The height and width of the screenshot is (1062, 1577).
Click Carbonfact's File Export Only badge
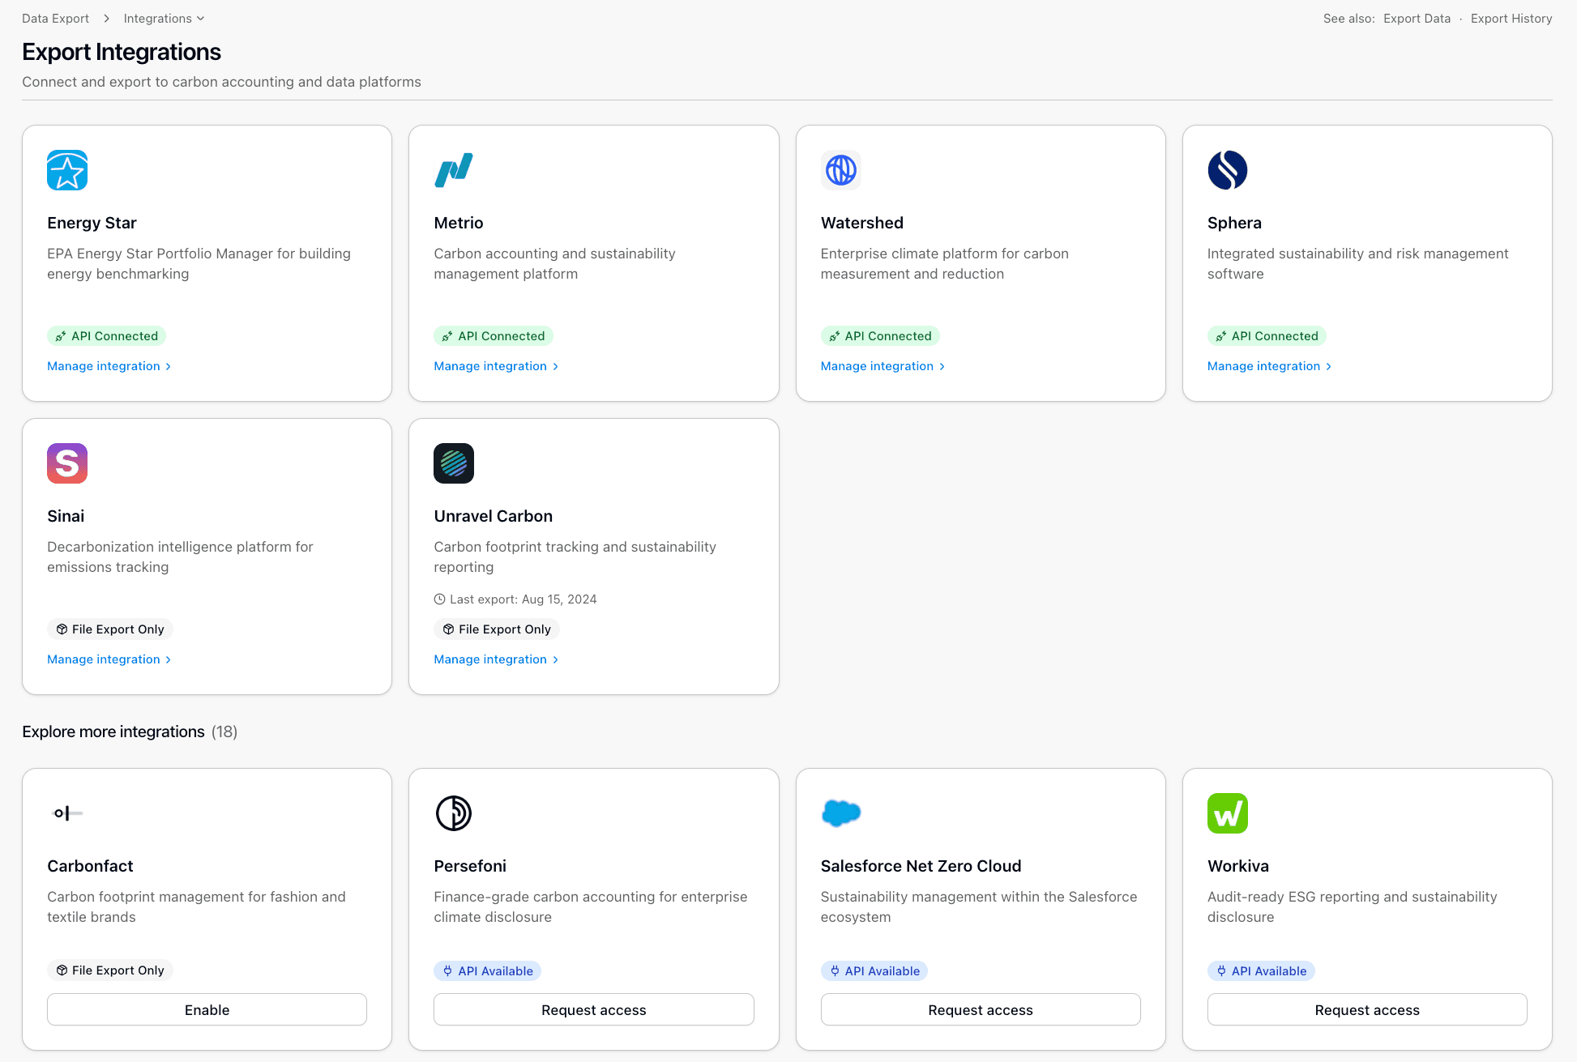(x=110, y=970)
